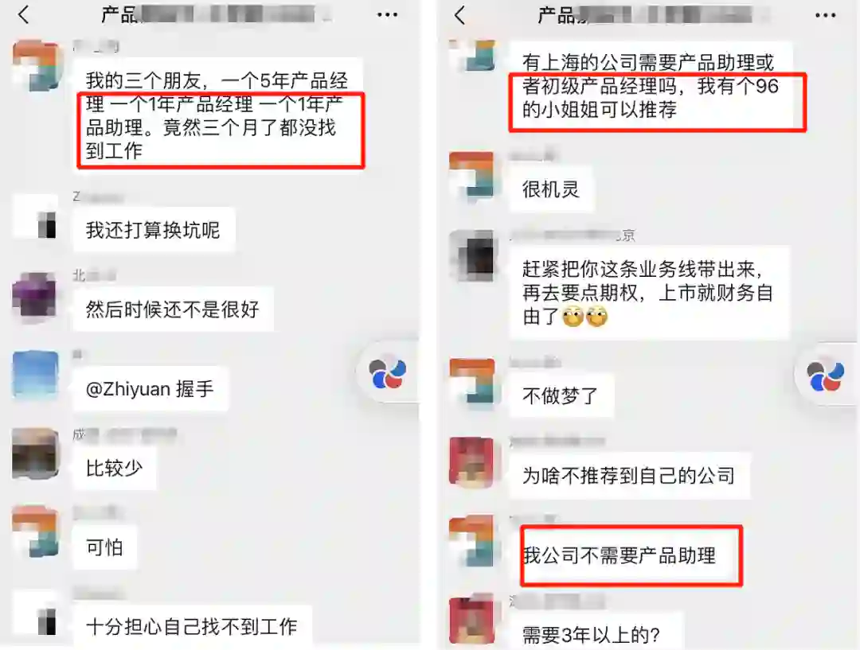This screenshot has width=860, height=650.
Task: Select the "可怕" message bubble
Action: 105,547
